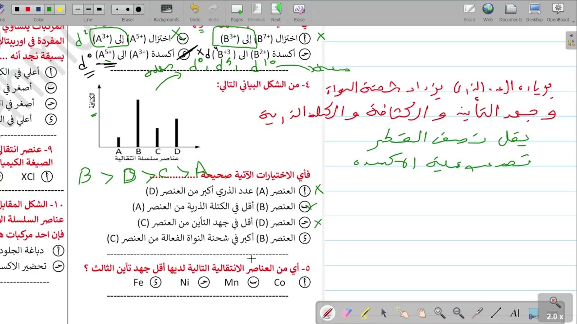
Task: Activate the Hand scroll page tool
Action: click(421, 313)
